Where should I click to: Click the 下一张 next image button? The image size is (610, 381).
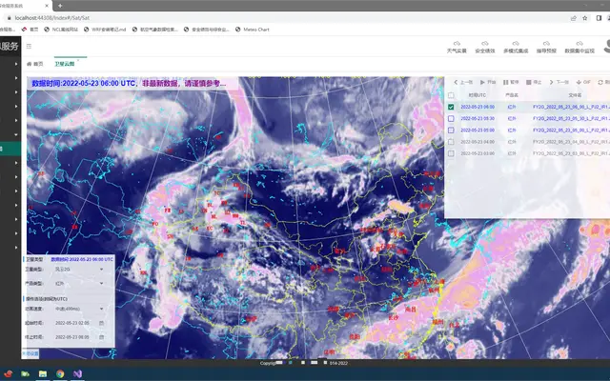click(x=559, y=83)
